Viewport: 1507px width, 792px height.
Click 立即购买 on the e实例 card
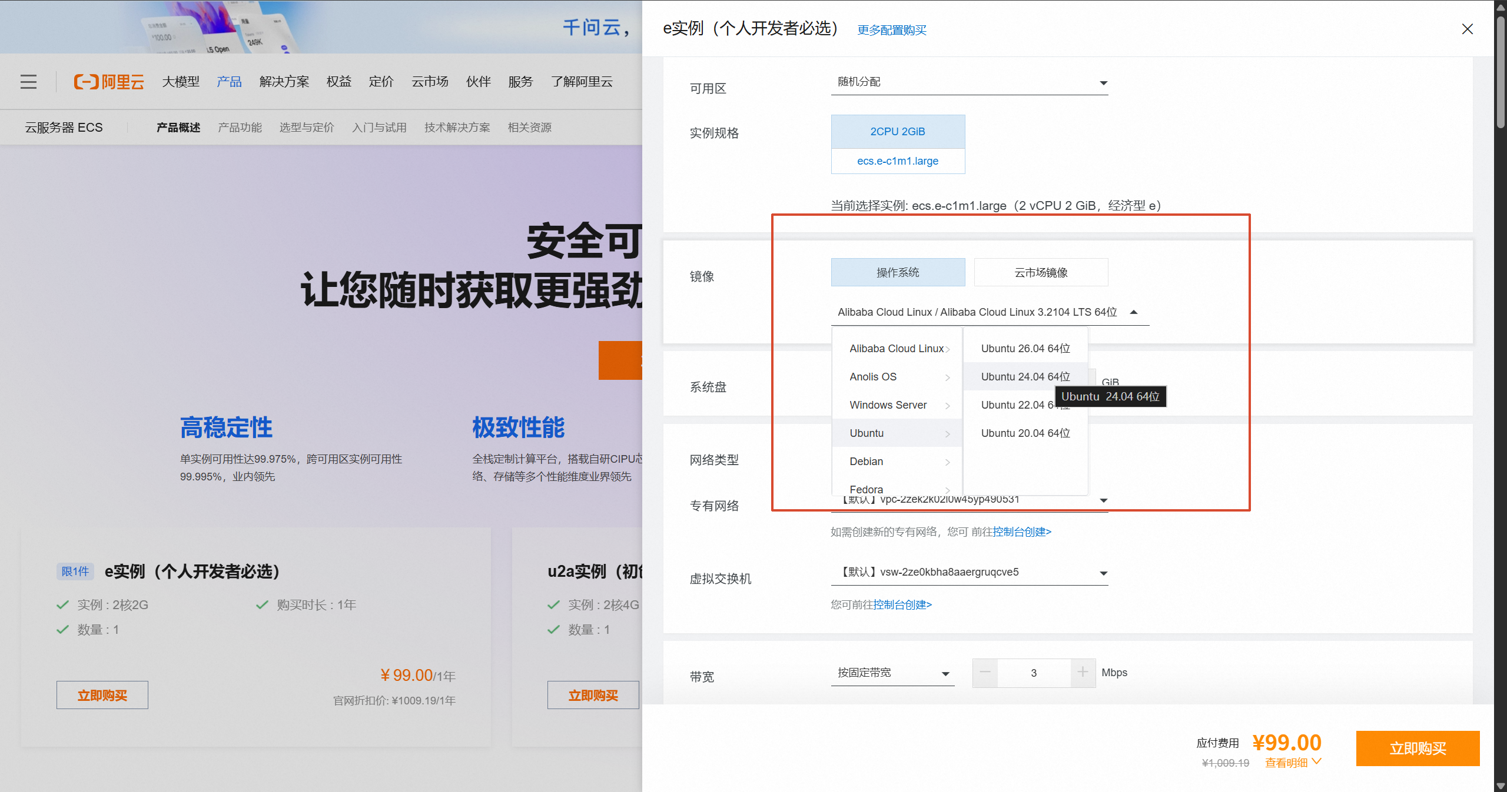[x=102, y=696]
